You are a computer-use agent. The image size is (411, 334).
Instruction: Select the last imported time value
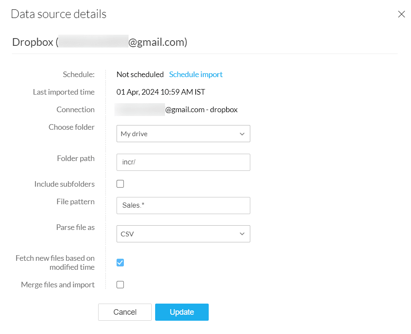tap(161, 92)
